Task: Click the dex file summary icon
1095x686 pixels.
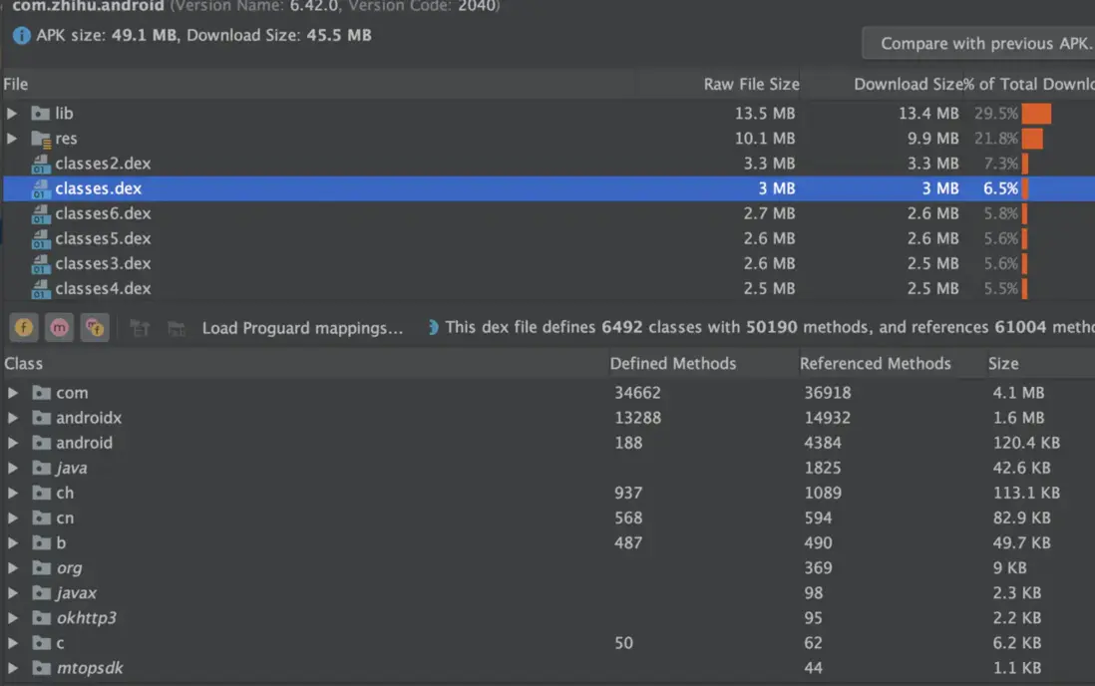Action: pos(433,327)
